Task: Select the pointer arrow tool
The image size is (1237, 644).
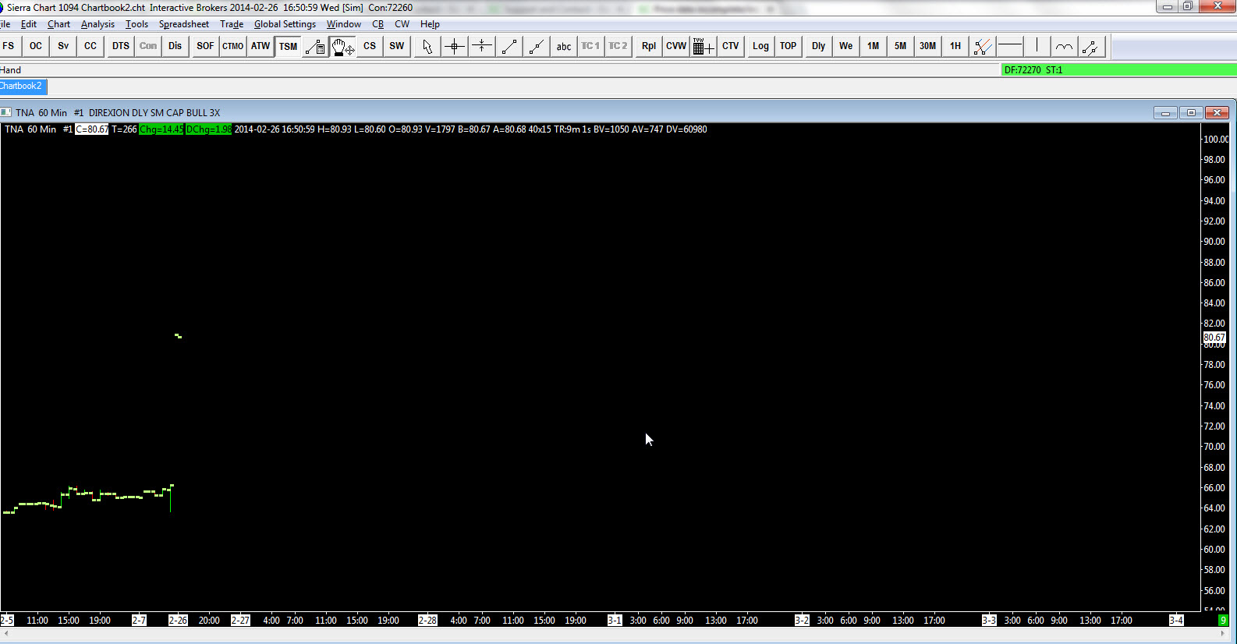Action: pyautogui.click(x=427, y=46)
